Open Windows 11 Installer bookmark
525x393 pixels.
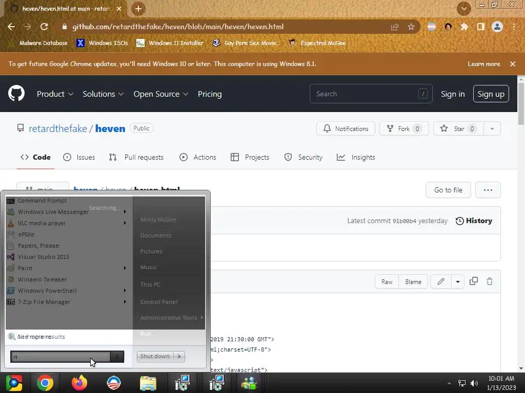(170, 43)
